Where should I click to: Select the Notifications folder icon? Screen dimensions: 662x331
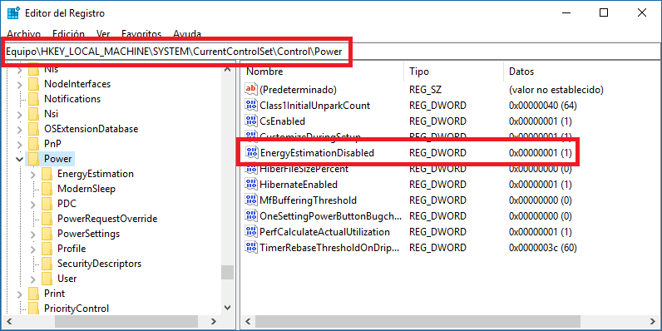33,99
